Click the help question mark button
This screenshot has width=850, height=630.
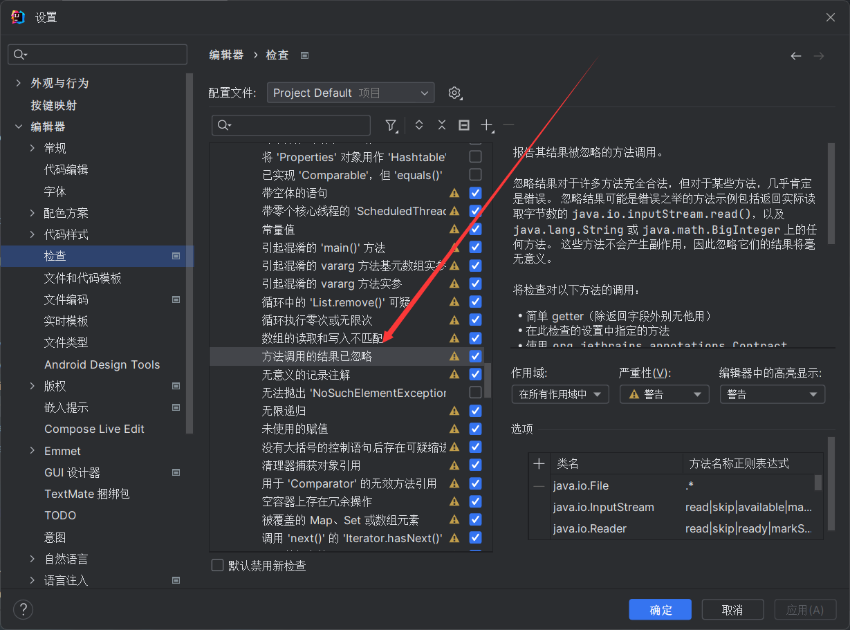pyautogui.click(x=24, y=609)
